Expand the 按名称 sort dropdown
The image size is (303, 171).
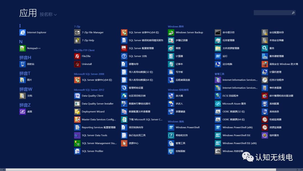pos(48,14)
